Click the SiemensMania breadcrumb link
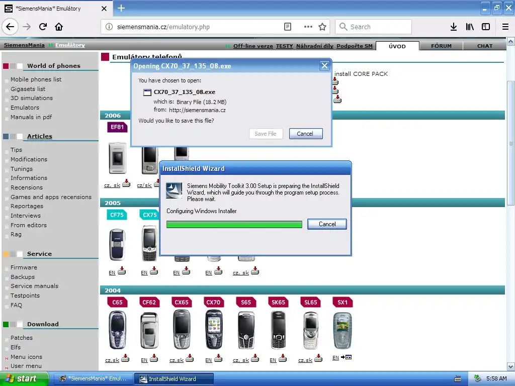This screenshot has height=386, width=515. [24, 45]
